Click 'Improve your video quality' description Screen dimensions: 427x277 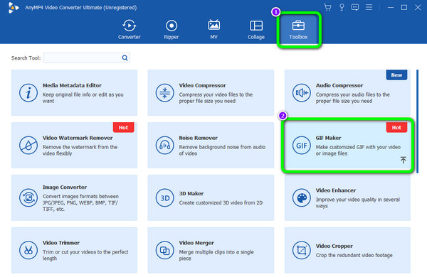[357, 202]
